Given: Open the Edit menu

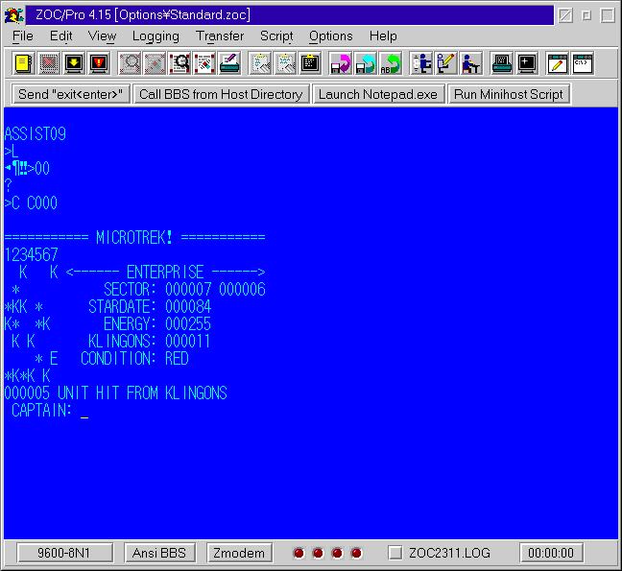Looking at the screenshot, I should (x=60, y=36).
